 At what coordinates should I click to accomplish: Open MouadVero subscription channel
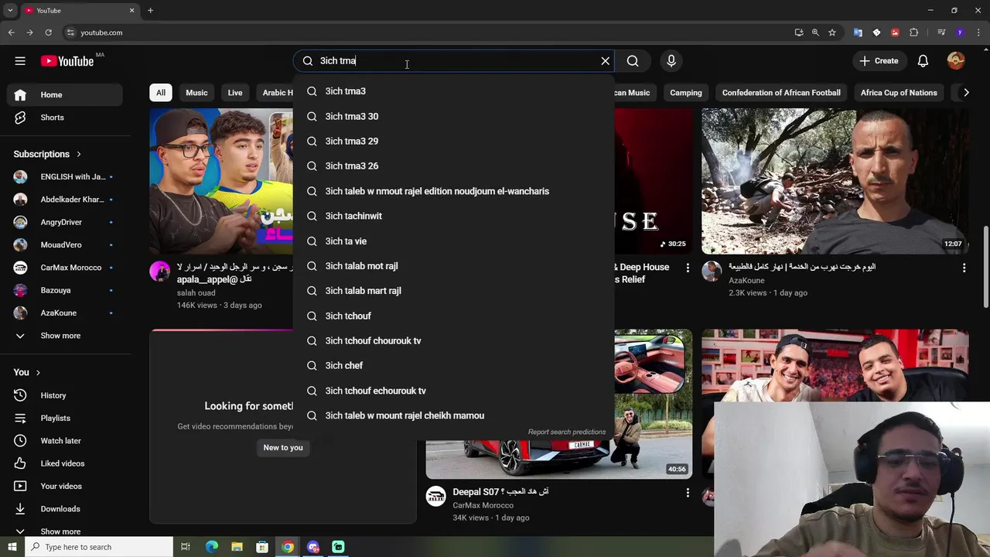(65, 244)
